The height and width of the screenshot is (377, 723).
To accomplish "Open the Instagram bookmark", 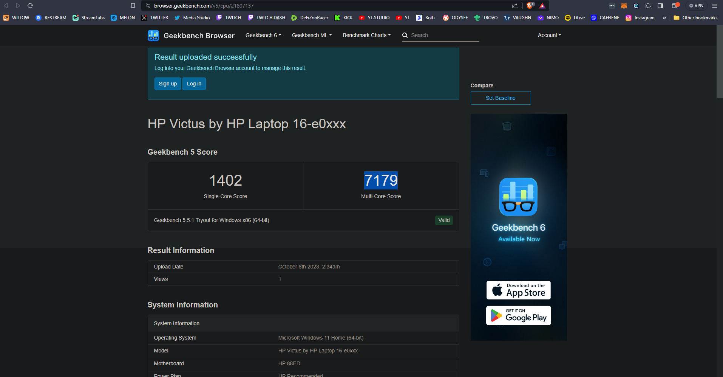I will click(640, 18).
